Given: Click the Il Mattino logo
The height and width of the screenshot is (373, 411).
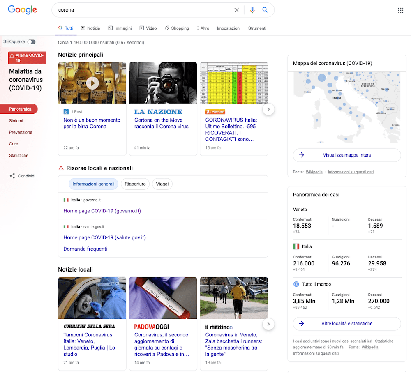Looking at the screenshot, I should pos(219,327).
